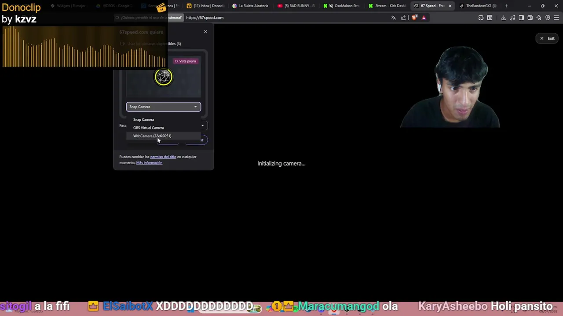Click the share page icon in address bar
The width and height of the screenshot is (563, 316).
pyautogui.click(x=403, y=18)
